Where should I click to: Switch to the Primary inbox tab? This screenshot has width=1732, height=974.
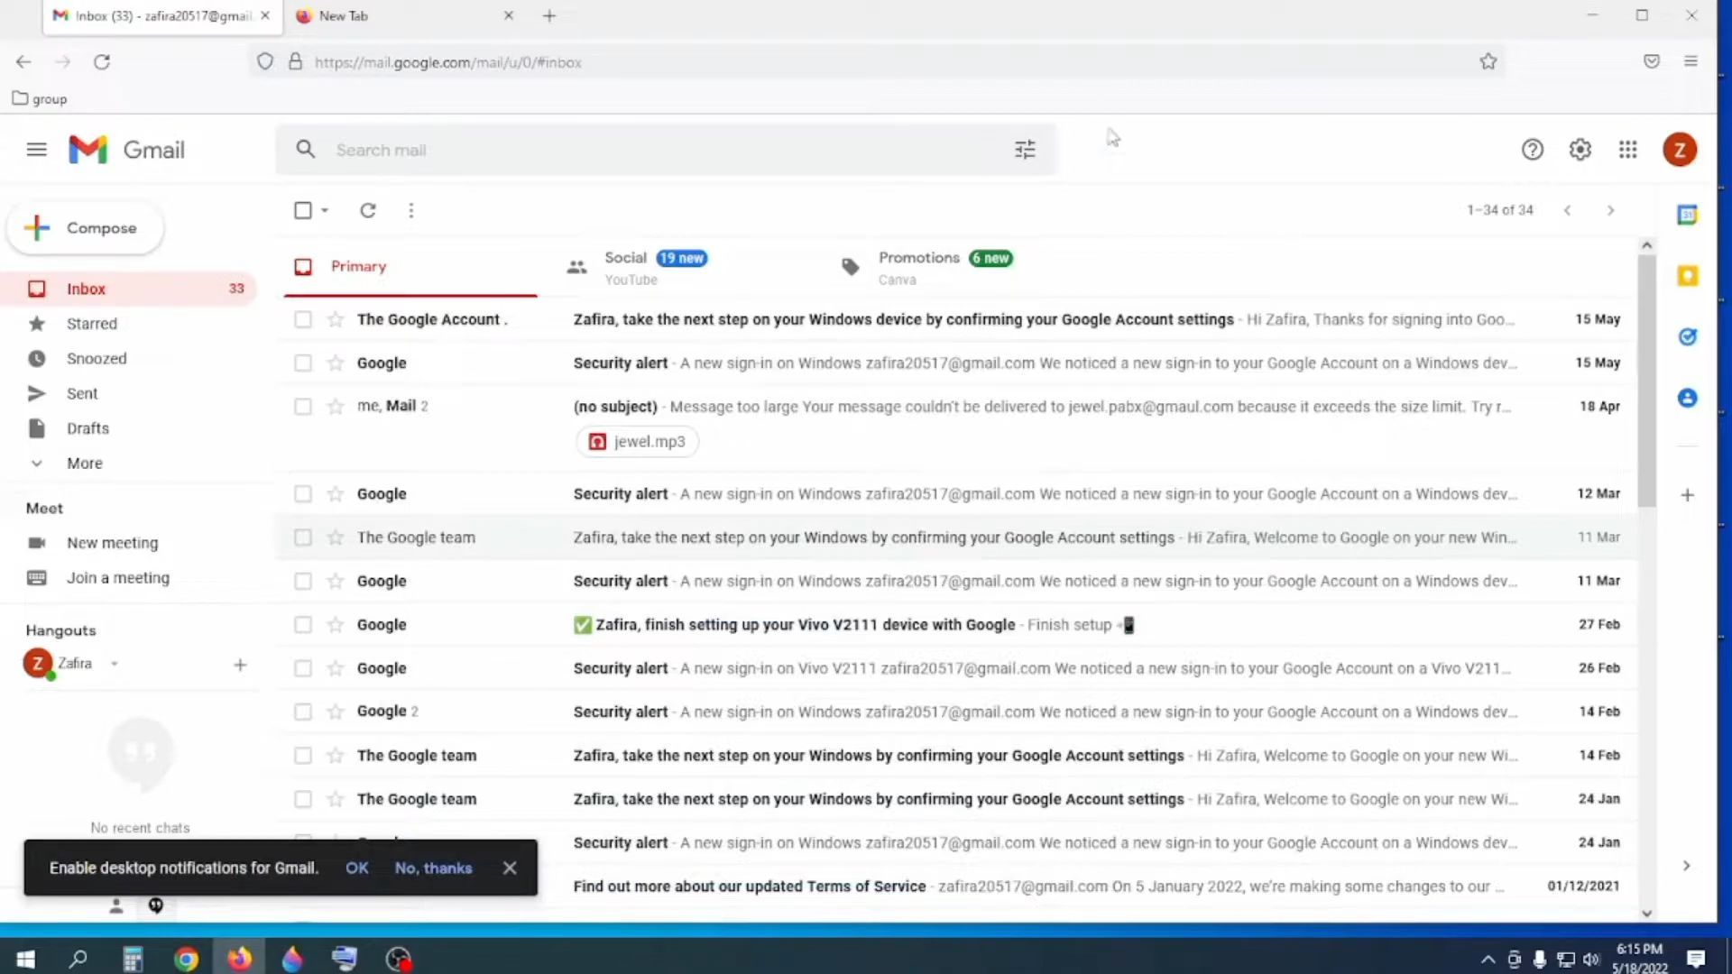tap(410, 267)
